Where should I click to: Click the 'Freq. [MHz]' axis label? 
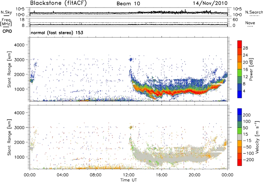[6, 22]
